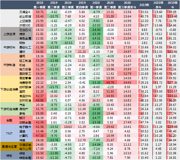This screenshot has width=180, height=160.
Task: Click the 国防军工 row label
Action: [x=25, y=73]
